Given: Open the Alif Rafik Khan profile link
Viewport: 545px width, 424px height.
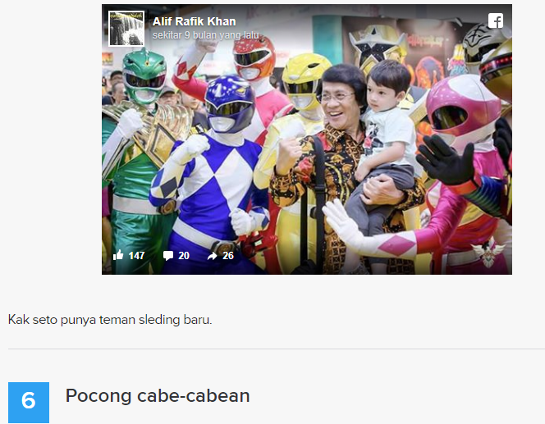Looking at the screenshot, I should point(194,21).
